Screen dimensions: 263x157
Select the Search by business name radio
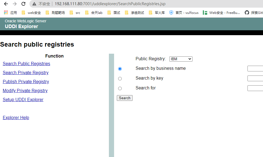(120, 69)
